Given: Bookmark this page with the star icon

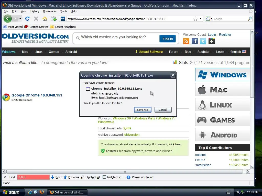Looking at the screenshot, I should pos(195,19).
